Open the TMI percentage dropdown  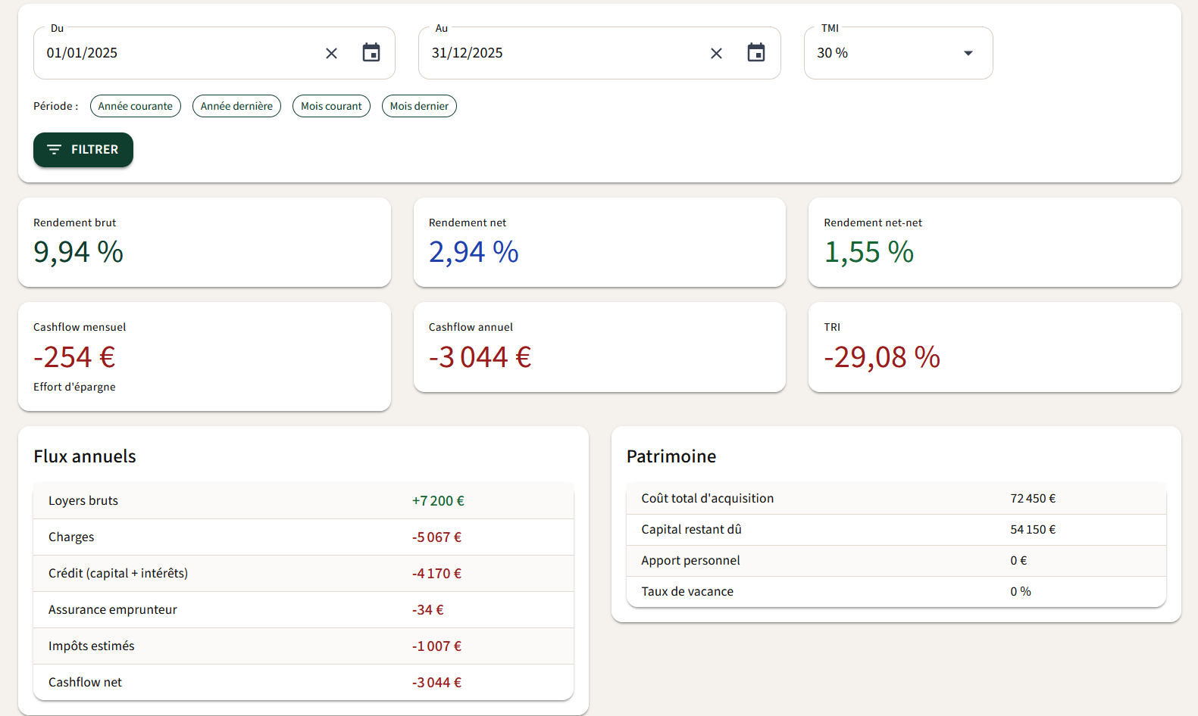(898, 53)
